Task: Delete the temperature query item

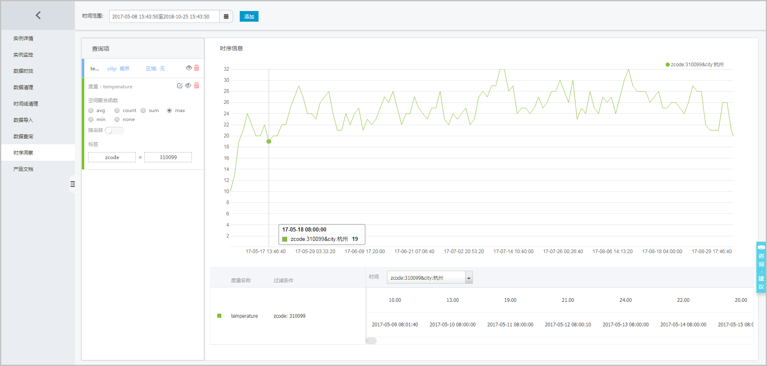Action: point(197,85)
